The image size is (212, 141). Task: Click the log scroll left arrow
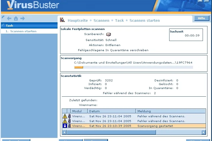click(x=65, y=132)
